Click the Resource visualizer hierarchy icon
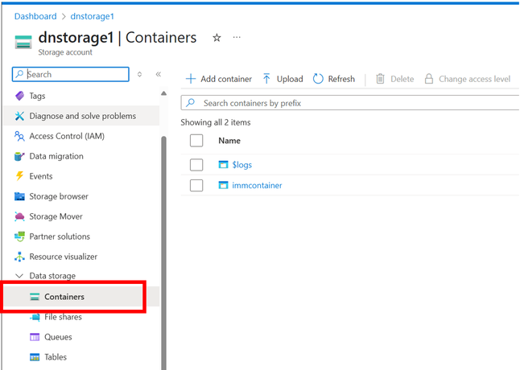 click(x=19, y=257)
